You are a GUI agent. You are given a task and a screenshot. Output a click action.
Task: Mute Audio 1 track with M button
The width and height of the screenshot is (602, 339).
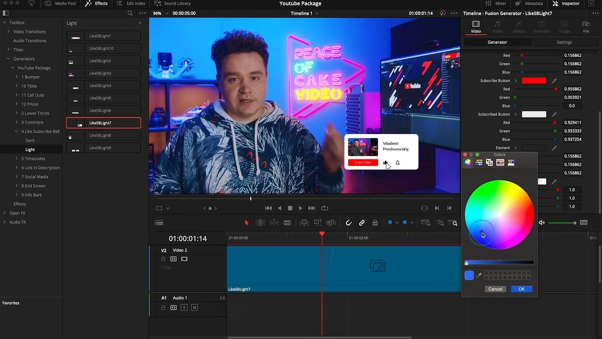(x=194, y=308)
